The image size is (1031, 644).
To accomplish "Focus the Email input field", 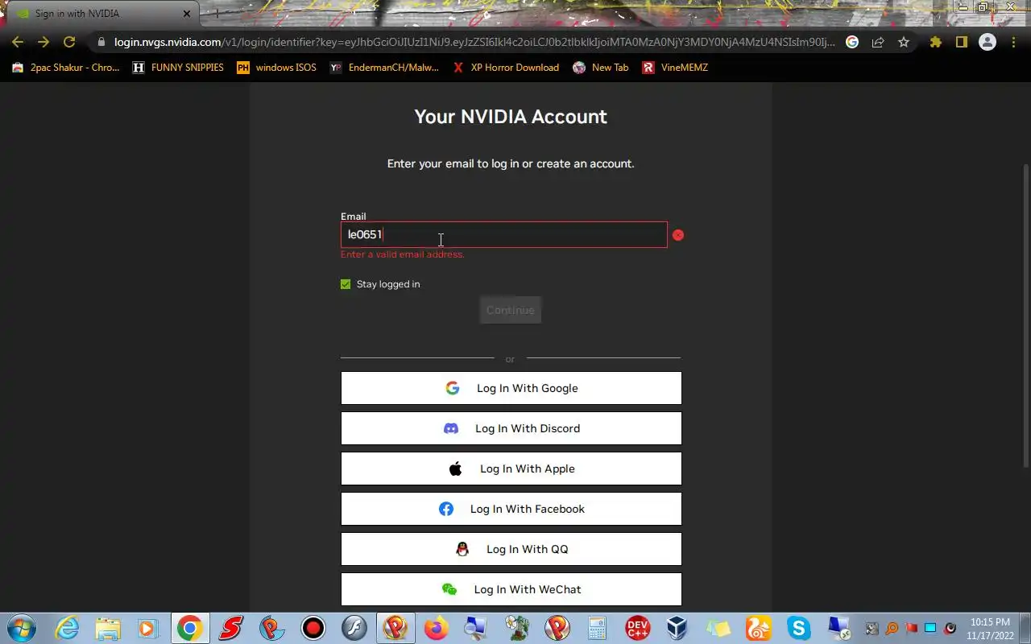I will coord(503,234).
